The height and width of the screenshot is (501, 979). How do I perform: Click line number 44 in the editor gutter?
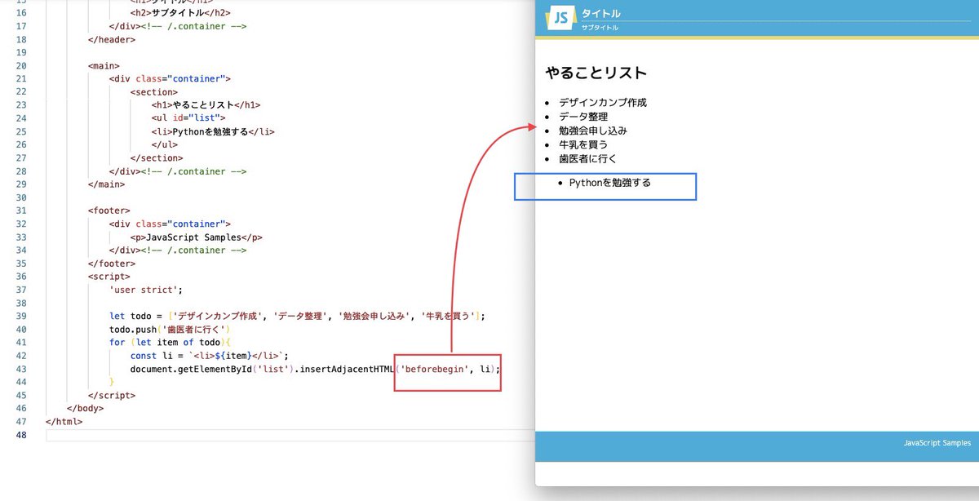pos(22,382)
